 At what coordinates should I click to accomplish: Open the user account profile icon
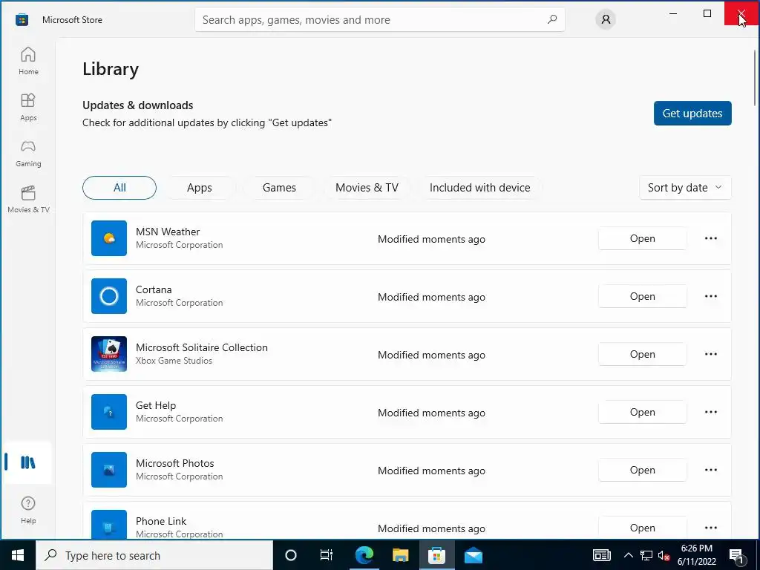pos(606,19)
